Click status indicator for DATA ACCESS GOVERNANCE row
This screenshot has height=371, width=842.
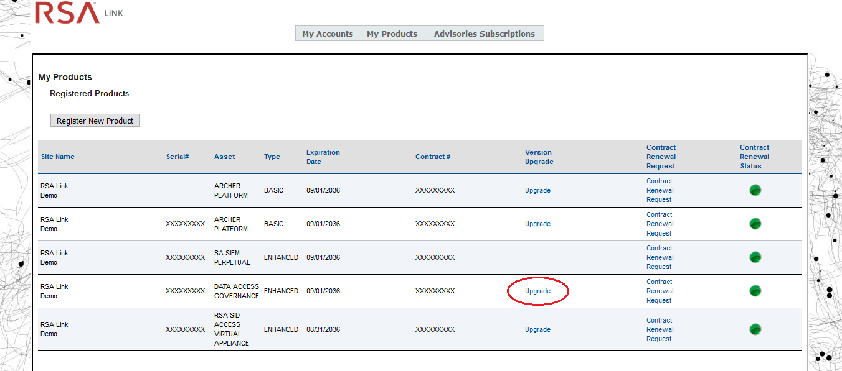point(755,290)
